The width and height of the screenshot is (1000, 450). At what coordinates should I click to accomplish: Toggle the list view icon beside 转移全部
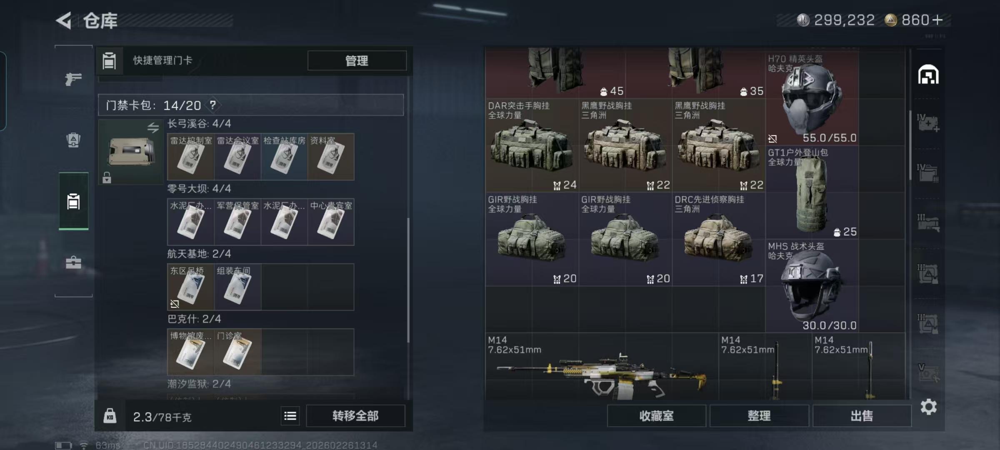coord(290,416)
